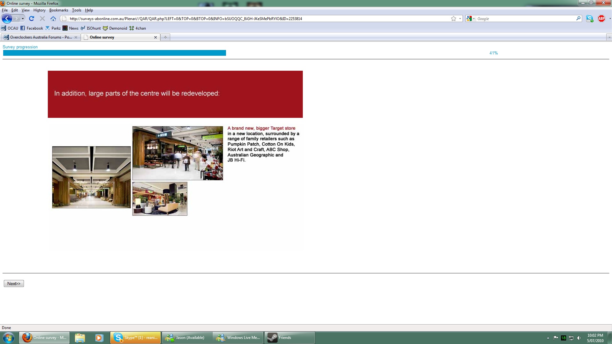Click the Next>> survey button
The image size is (612, 344).
tap(14, 283)
